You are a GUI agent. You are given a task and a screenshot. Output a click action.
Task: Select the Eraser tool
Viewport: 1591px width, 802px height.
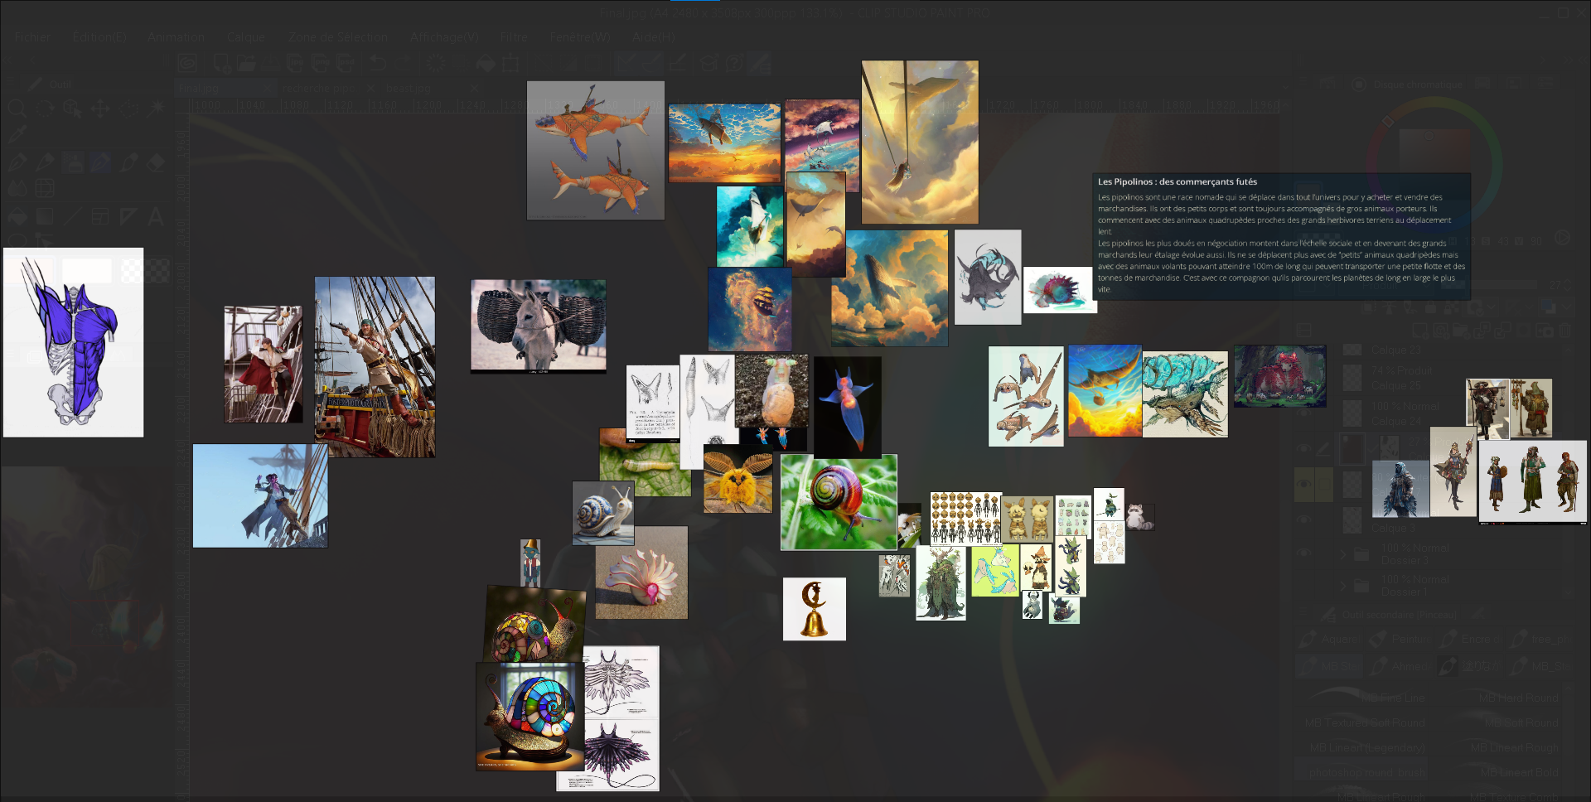(156, 162)
